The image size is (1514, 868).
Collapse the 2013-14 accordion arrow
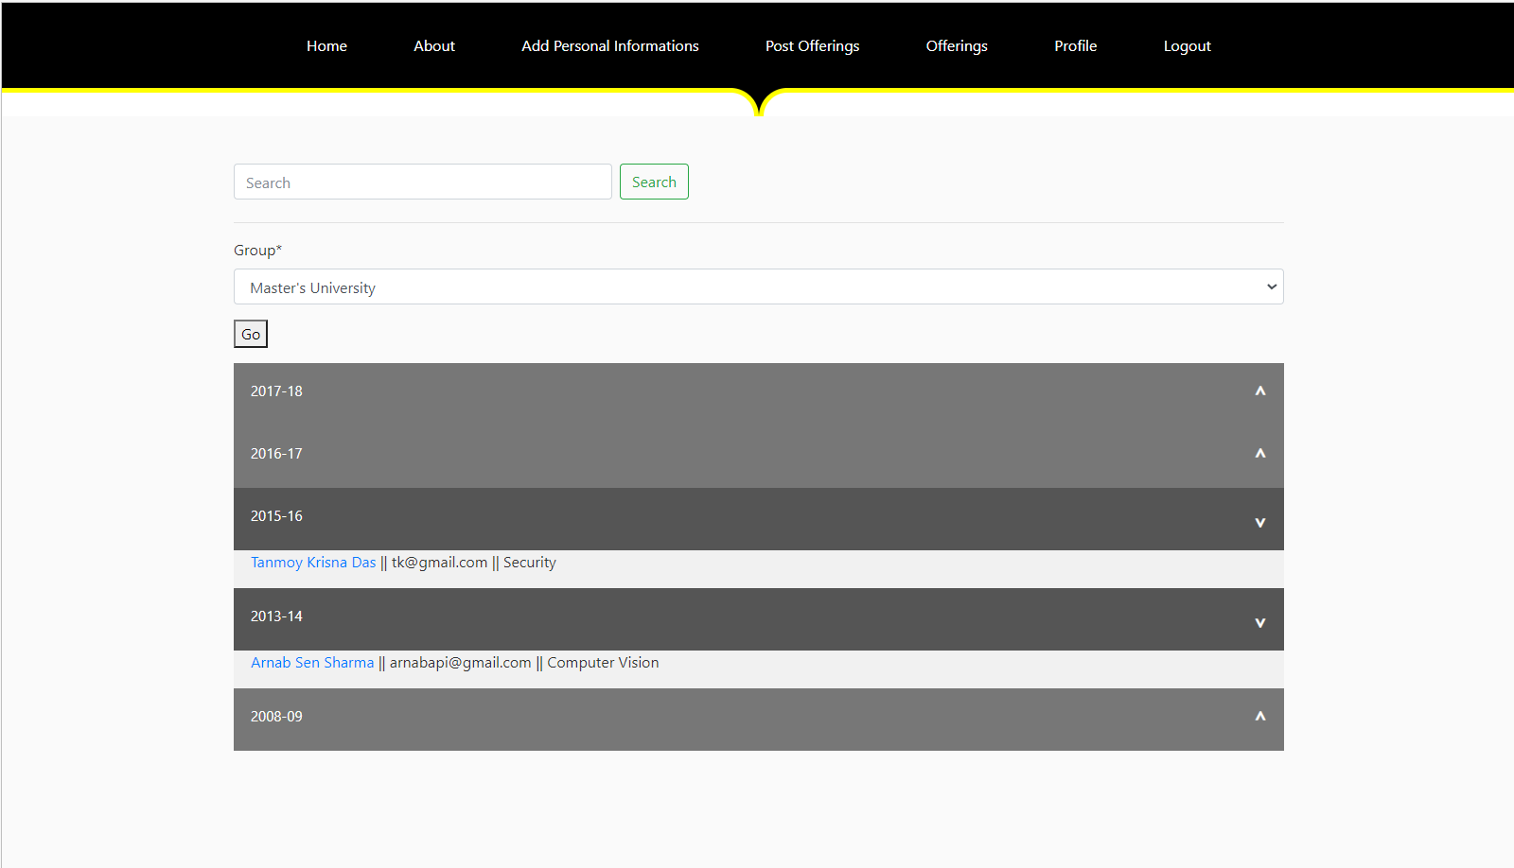(x=1260, y=622)
